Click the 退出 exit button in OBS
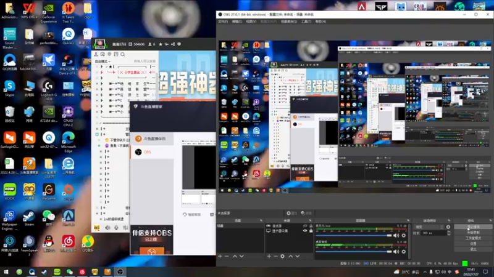This screenshot has width=494, height=277. [473, 249]
